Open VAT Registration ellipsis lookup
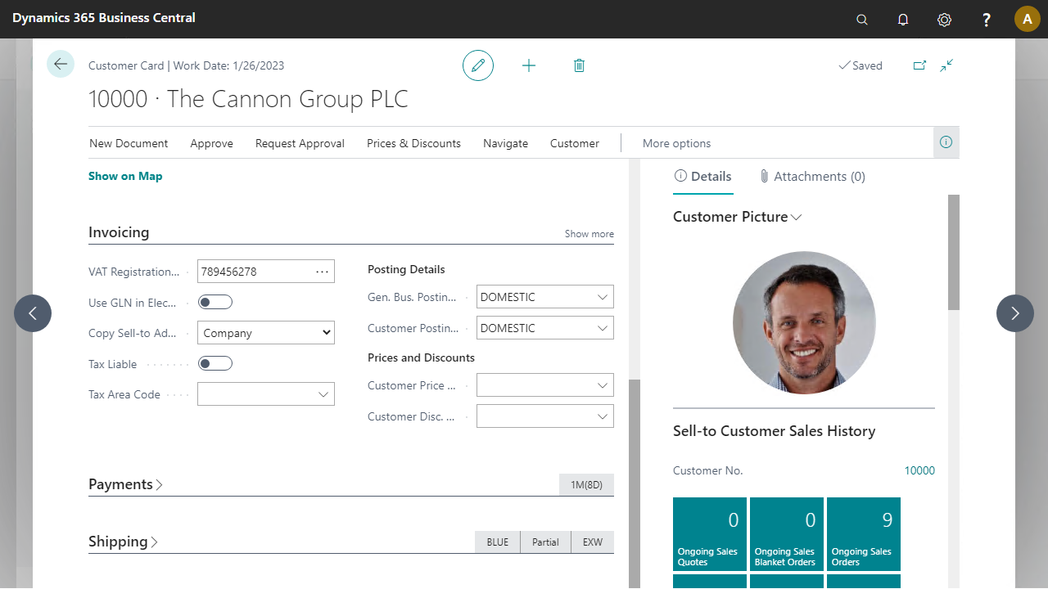This screenshot has width=1048, height=589. point(322,272)
